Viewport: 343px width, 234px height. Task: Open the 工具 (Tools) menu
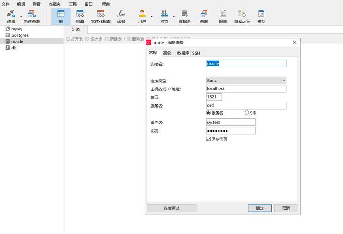(73, 4)
